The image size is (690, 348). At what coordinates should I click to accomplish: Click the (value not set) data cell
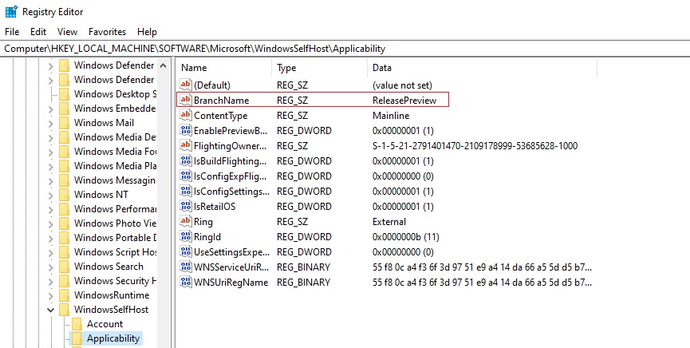[402, 85]
